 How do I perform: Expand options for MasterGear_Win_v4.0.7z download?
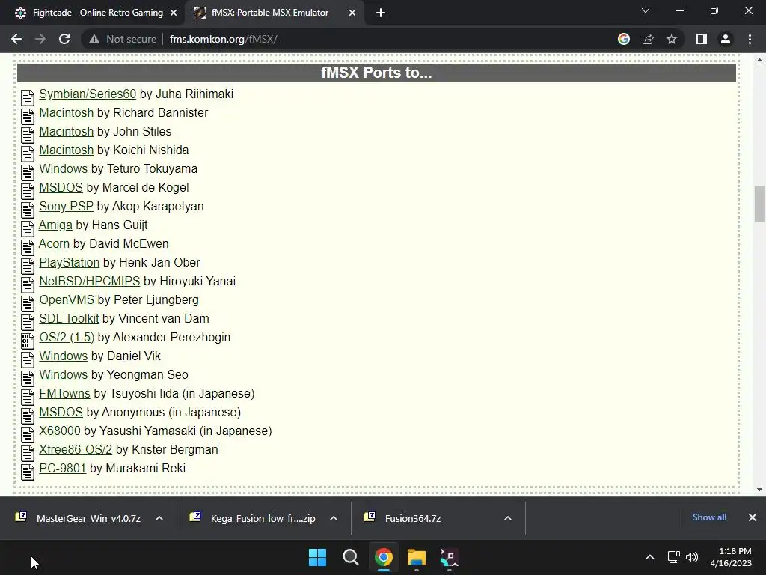[159, 518]
